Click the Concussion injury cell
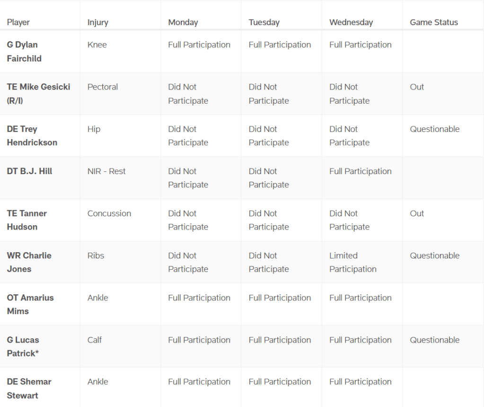Image resolution: width=484 pixels, height=407 pixels. pos(109,213)
